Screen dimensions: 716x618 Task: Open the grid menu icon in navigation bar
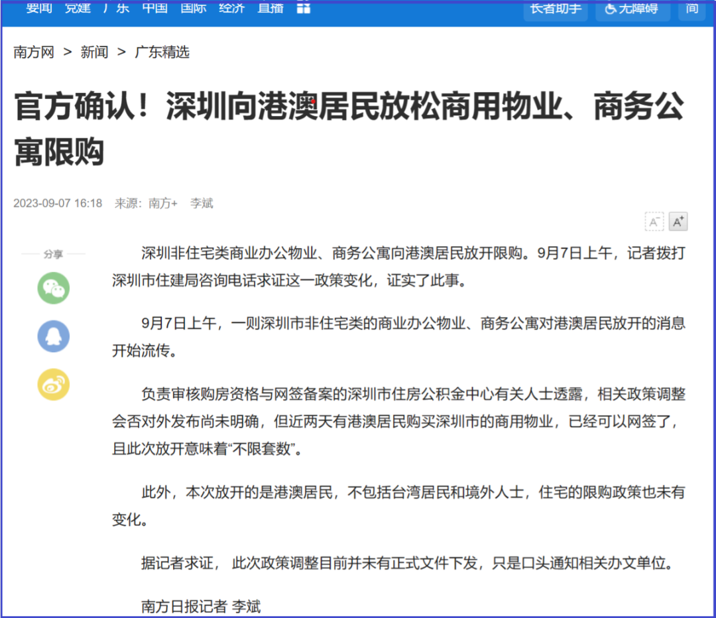pos(303,9)
